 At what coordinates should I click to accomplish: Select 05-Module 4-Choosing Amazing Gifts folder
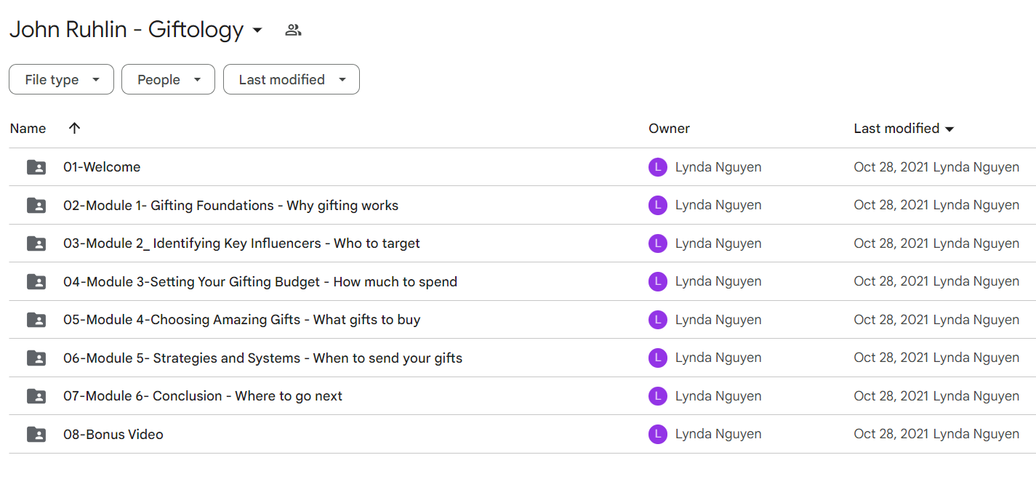[x=242, y=320]
